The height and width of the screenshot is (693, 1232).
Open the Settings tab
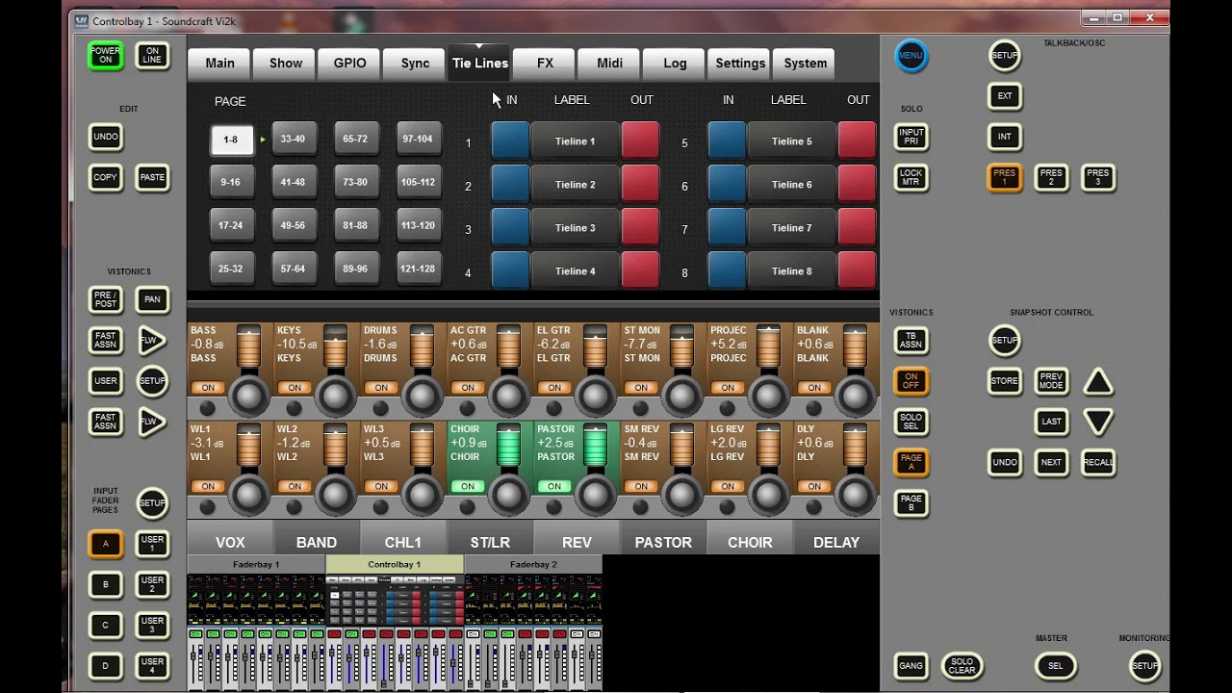[x=740, y=64]
